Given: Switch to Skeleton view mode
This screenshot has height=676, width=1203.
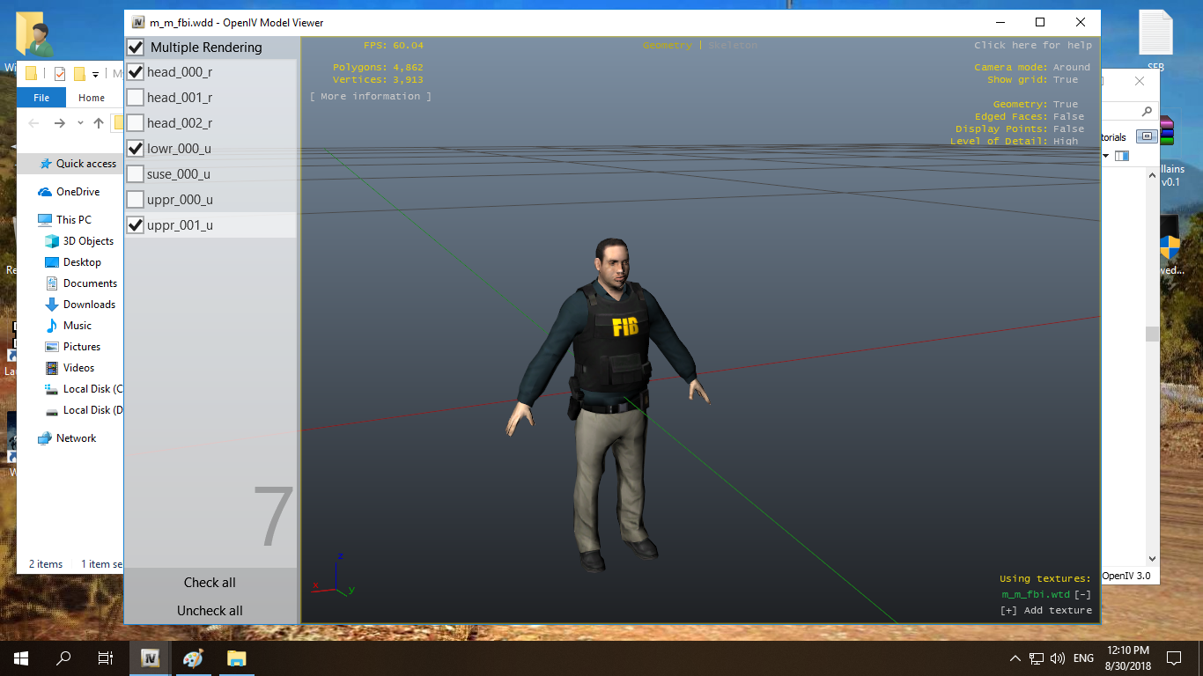Looking at the screenshot, I should [733, 46].
